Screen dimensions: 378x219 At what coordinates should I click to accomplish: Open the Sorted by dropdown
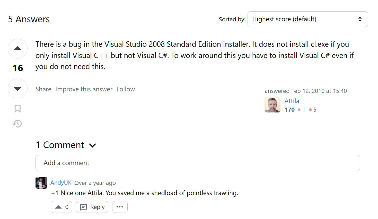tap(307, 19)
